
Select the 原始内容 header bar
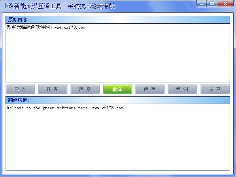(x=118, y=20)
